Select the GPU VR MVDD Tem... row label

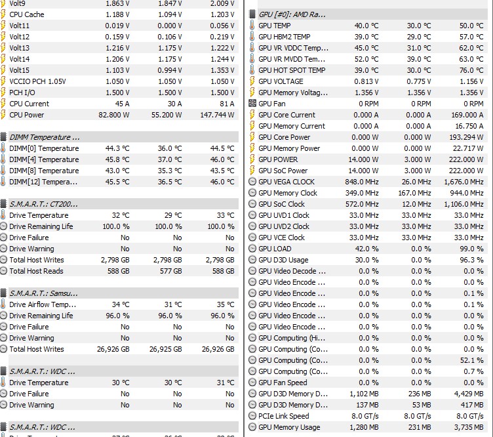292,59
